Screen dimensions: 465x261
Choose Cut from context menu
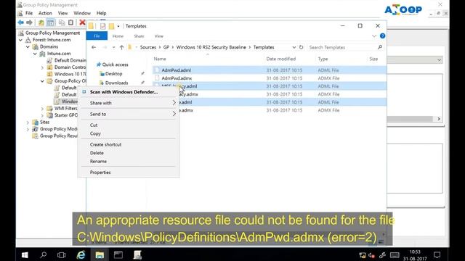click(129, 125)
